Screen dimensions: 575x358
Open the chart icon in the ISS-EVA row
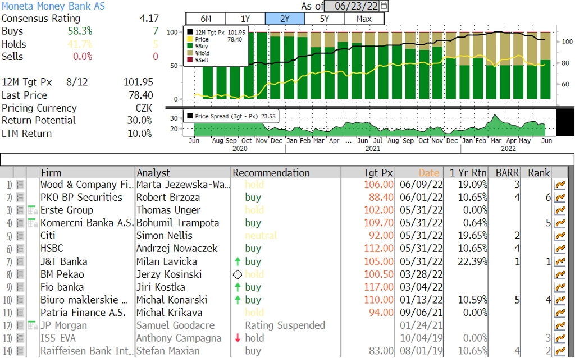560,338
